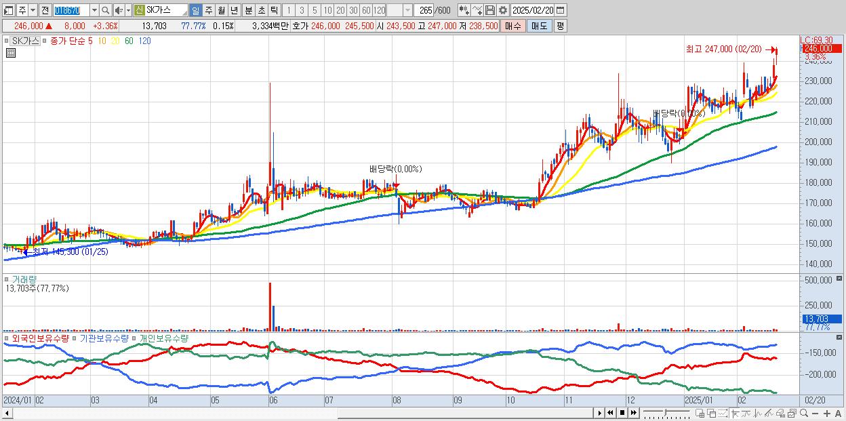Select the 틱 tick chart period

tap(274, 10)
